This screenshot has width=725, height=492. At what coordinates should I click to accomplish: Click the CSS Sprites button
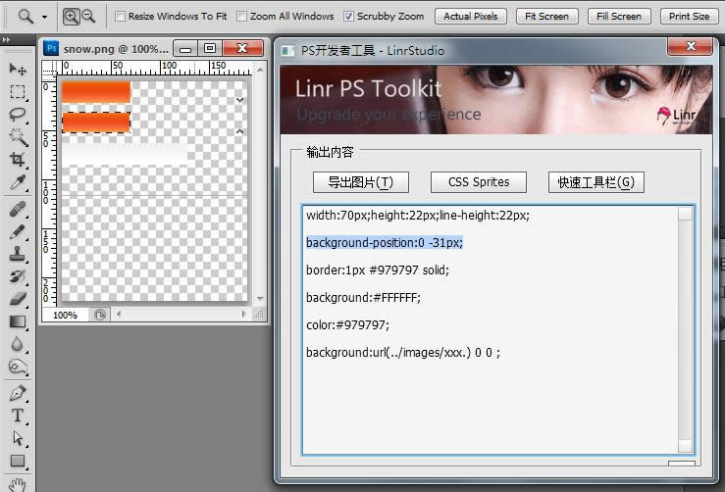click(478, 182)
